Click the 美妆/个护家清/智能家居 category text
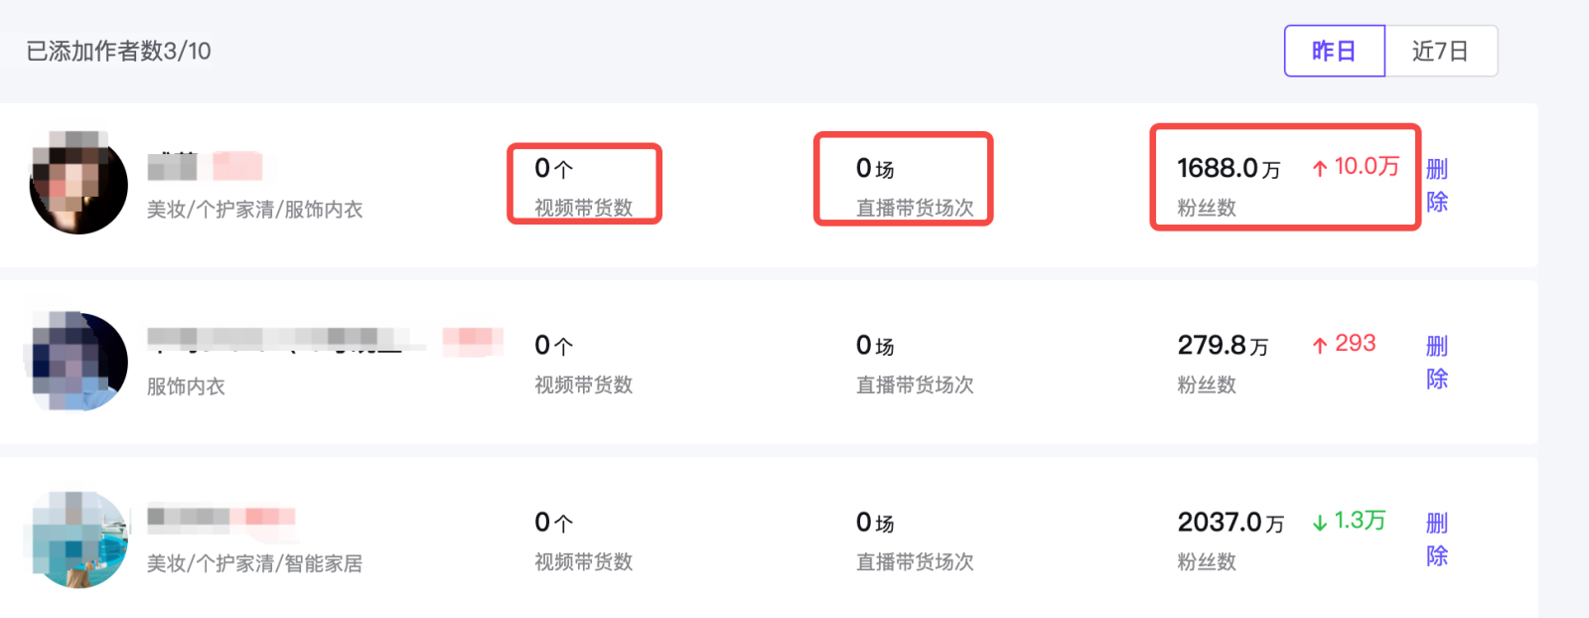 click(254, 563)
